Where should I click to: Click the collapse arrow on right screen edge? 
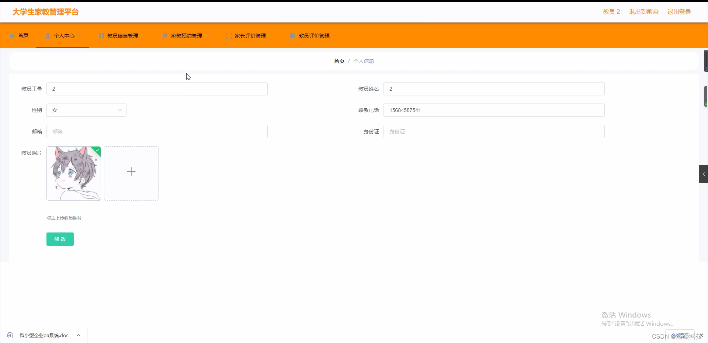pyautogui.click(x=704, y=174)
